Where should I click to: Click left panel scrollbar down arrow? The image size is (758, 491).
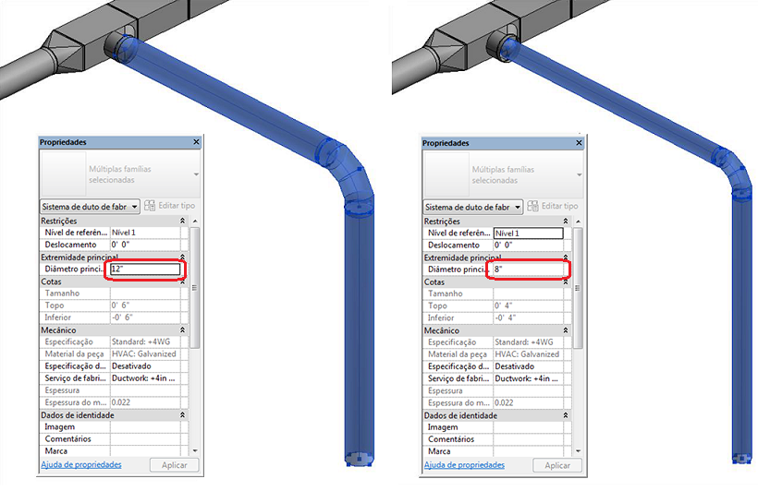pos(195,451)
